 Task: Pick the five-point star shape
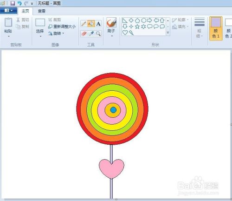(x=137, y=27)
